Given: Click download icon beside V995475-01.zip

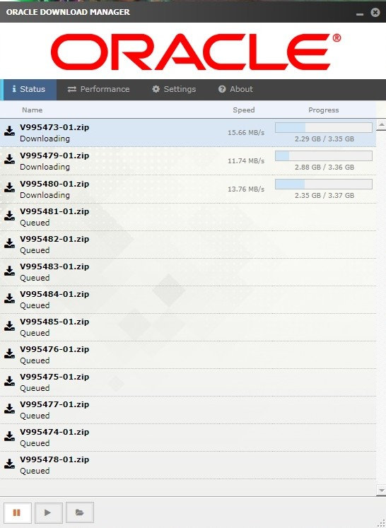Looking at the screenshot, I should tap(9, 381).
